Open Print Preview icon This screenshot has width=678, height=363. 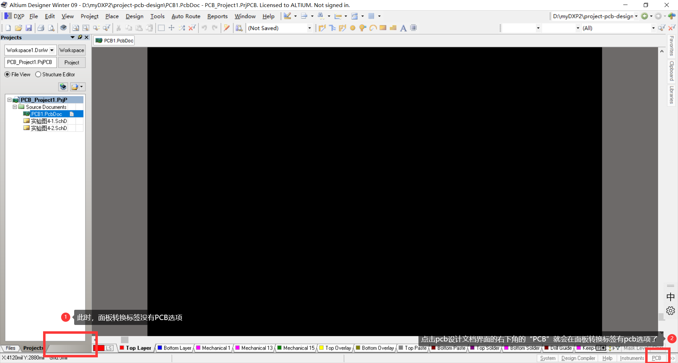point(51,28)
